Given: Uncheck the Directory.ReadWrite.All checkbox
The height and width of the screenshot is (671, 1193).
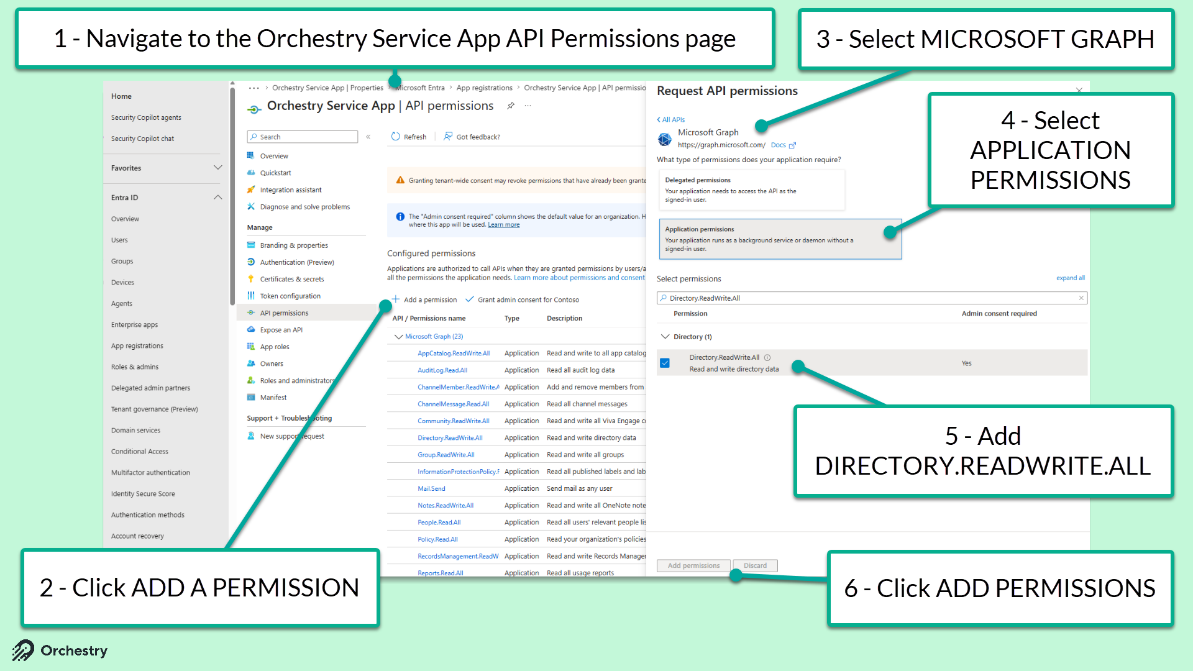Looking at the screenshot, I should 665,363.
